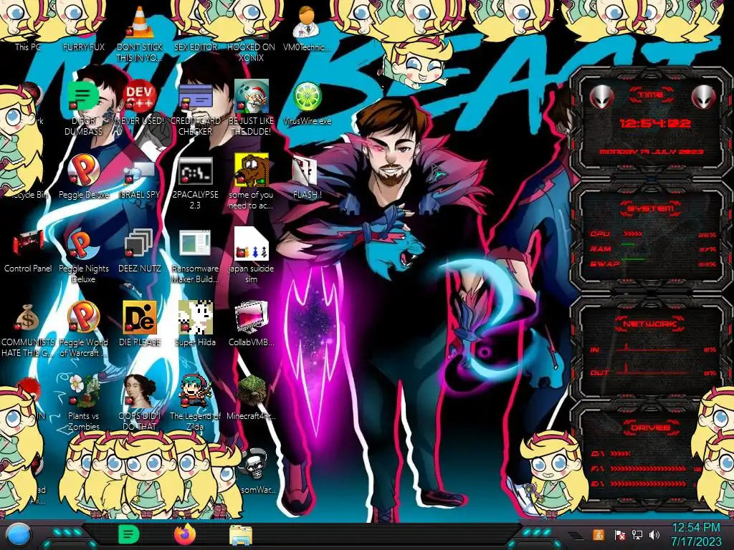Open the green chat app in taskbar
The image size is (734, 550).
128,534
